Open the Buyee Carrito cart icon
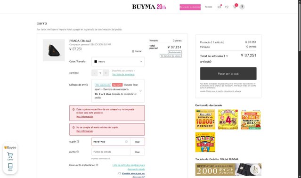 coord(10,156)
